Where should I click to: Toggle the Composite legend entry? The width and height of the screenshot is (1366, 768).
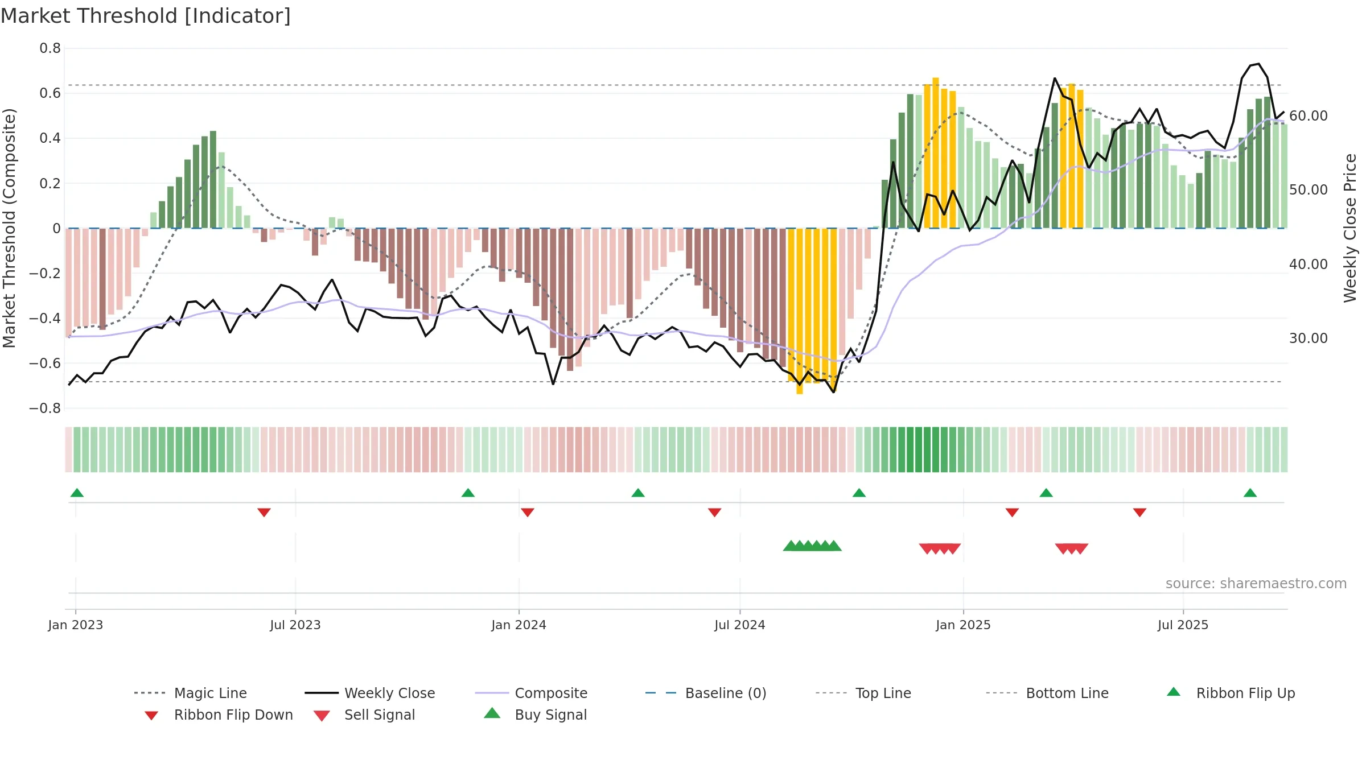point(531,693)
